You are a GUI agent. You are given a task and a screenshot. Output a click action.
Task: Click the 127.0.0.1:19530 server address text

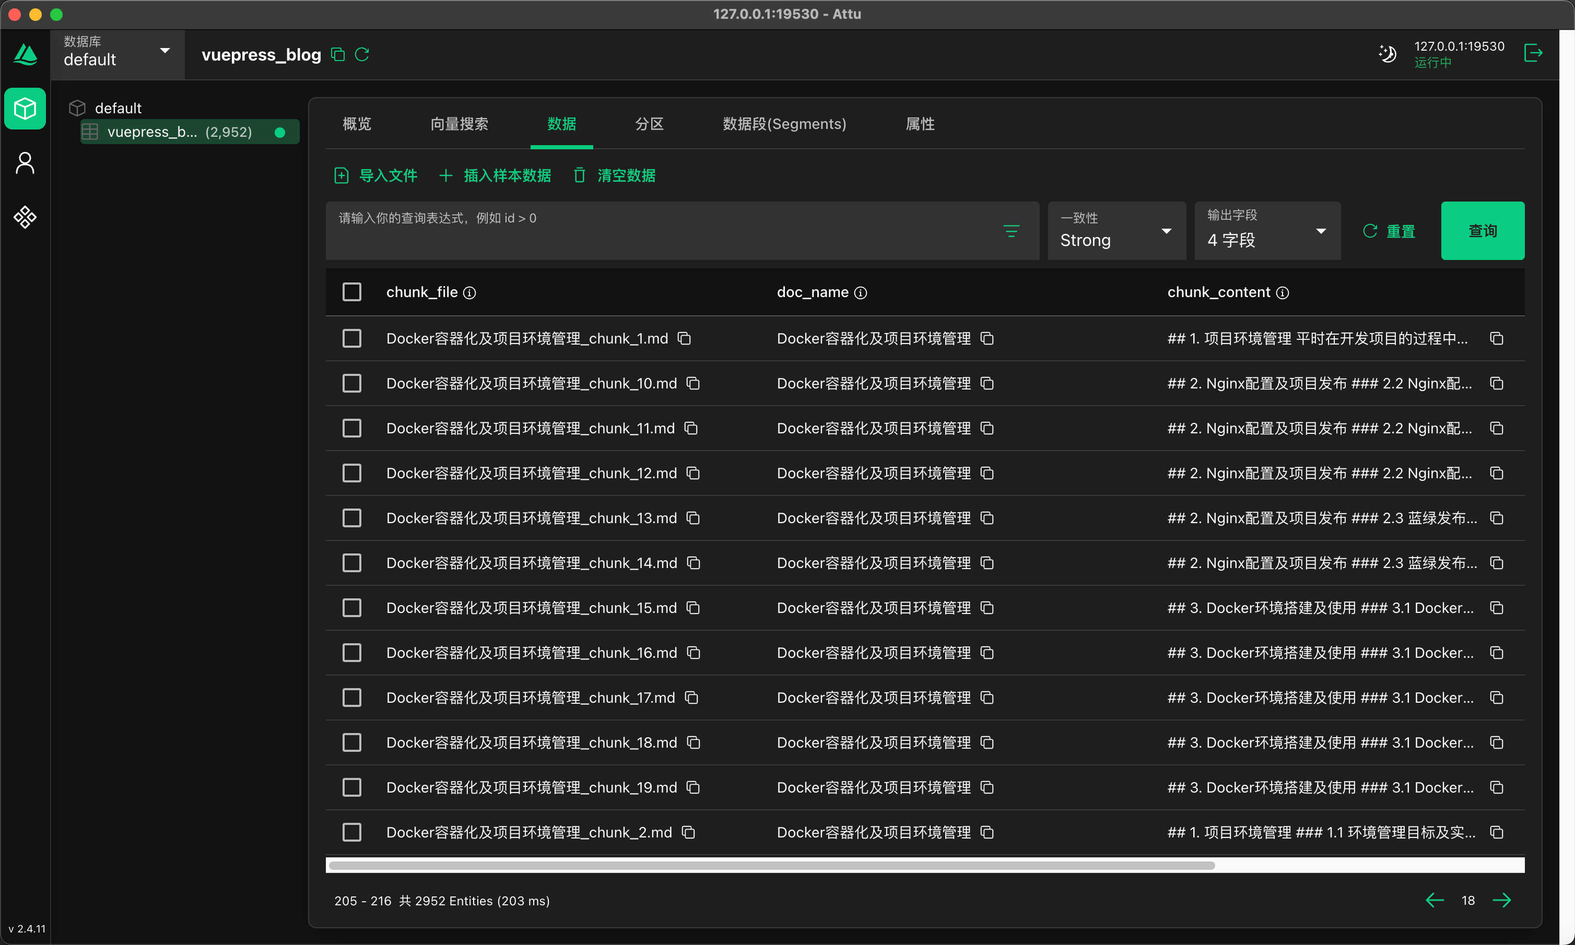[x=1459, y=46]
